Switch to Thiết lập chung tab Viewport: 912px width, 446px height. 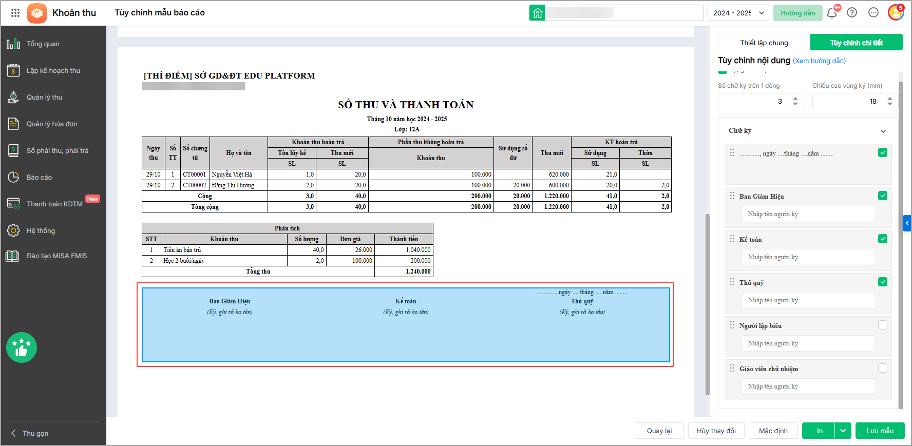(764, 43)
